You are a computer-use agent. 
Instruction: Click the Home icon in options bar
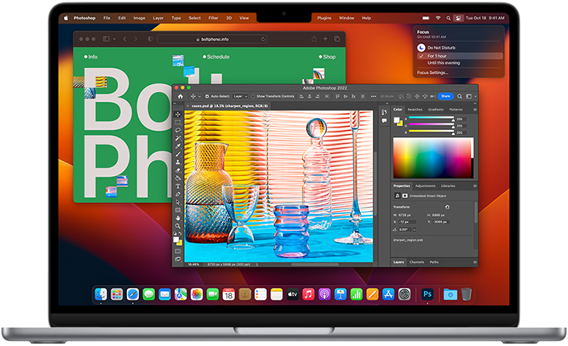181,96
